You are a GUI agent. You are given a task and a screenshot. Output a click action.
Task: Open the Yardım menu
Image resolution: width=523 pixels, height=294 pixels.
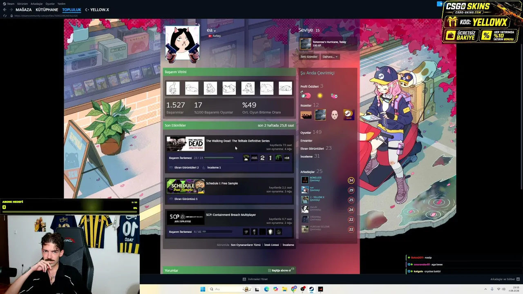pyautogui.click(x=62, y=4)
